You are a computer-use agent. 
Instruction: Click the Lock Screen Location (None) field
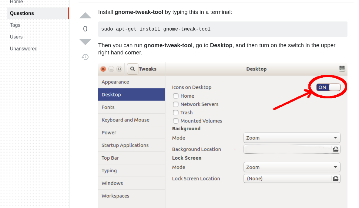pyautogui.click(x=288, y=179)
